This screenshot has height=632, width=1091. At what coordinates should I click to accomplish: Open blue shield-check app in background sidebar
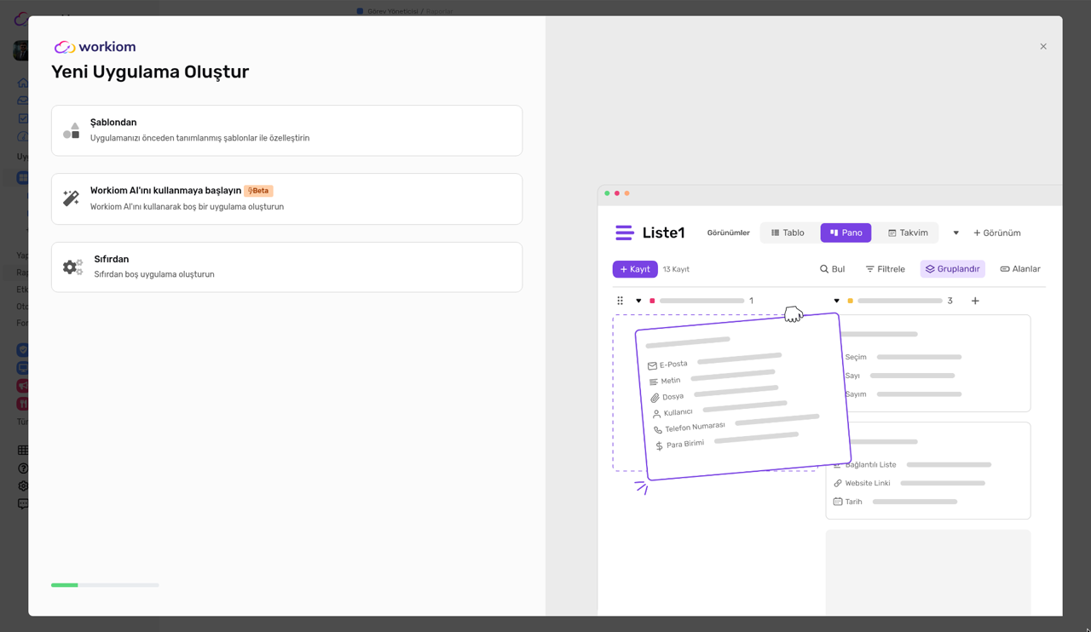23,349
